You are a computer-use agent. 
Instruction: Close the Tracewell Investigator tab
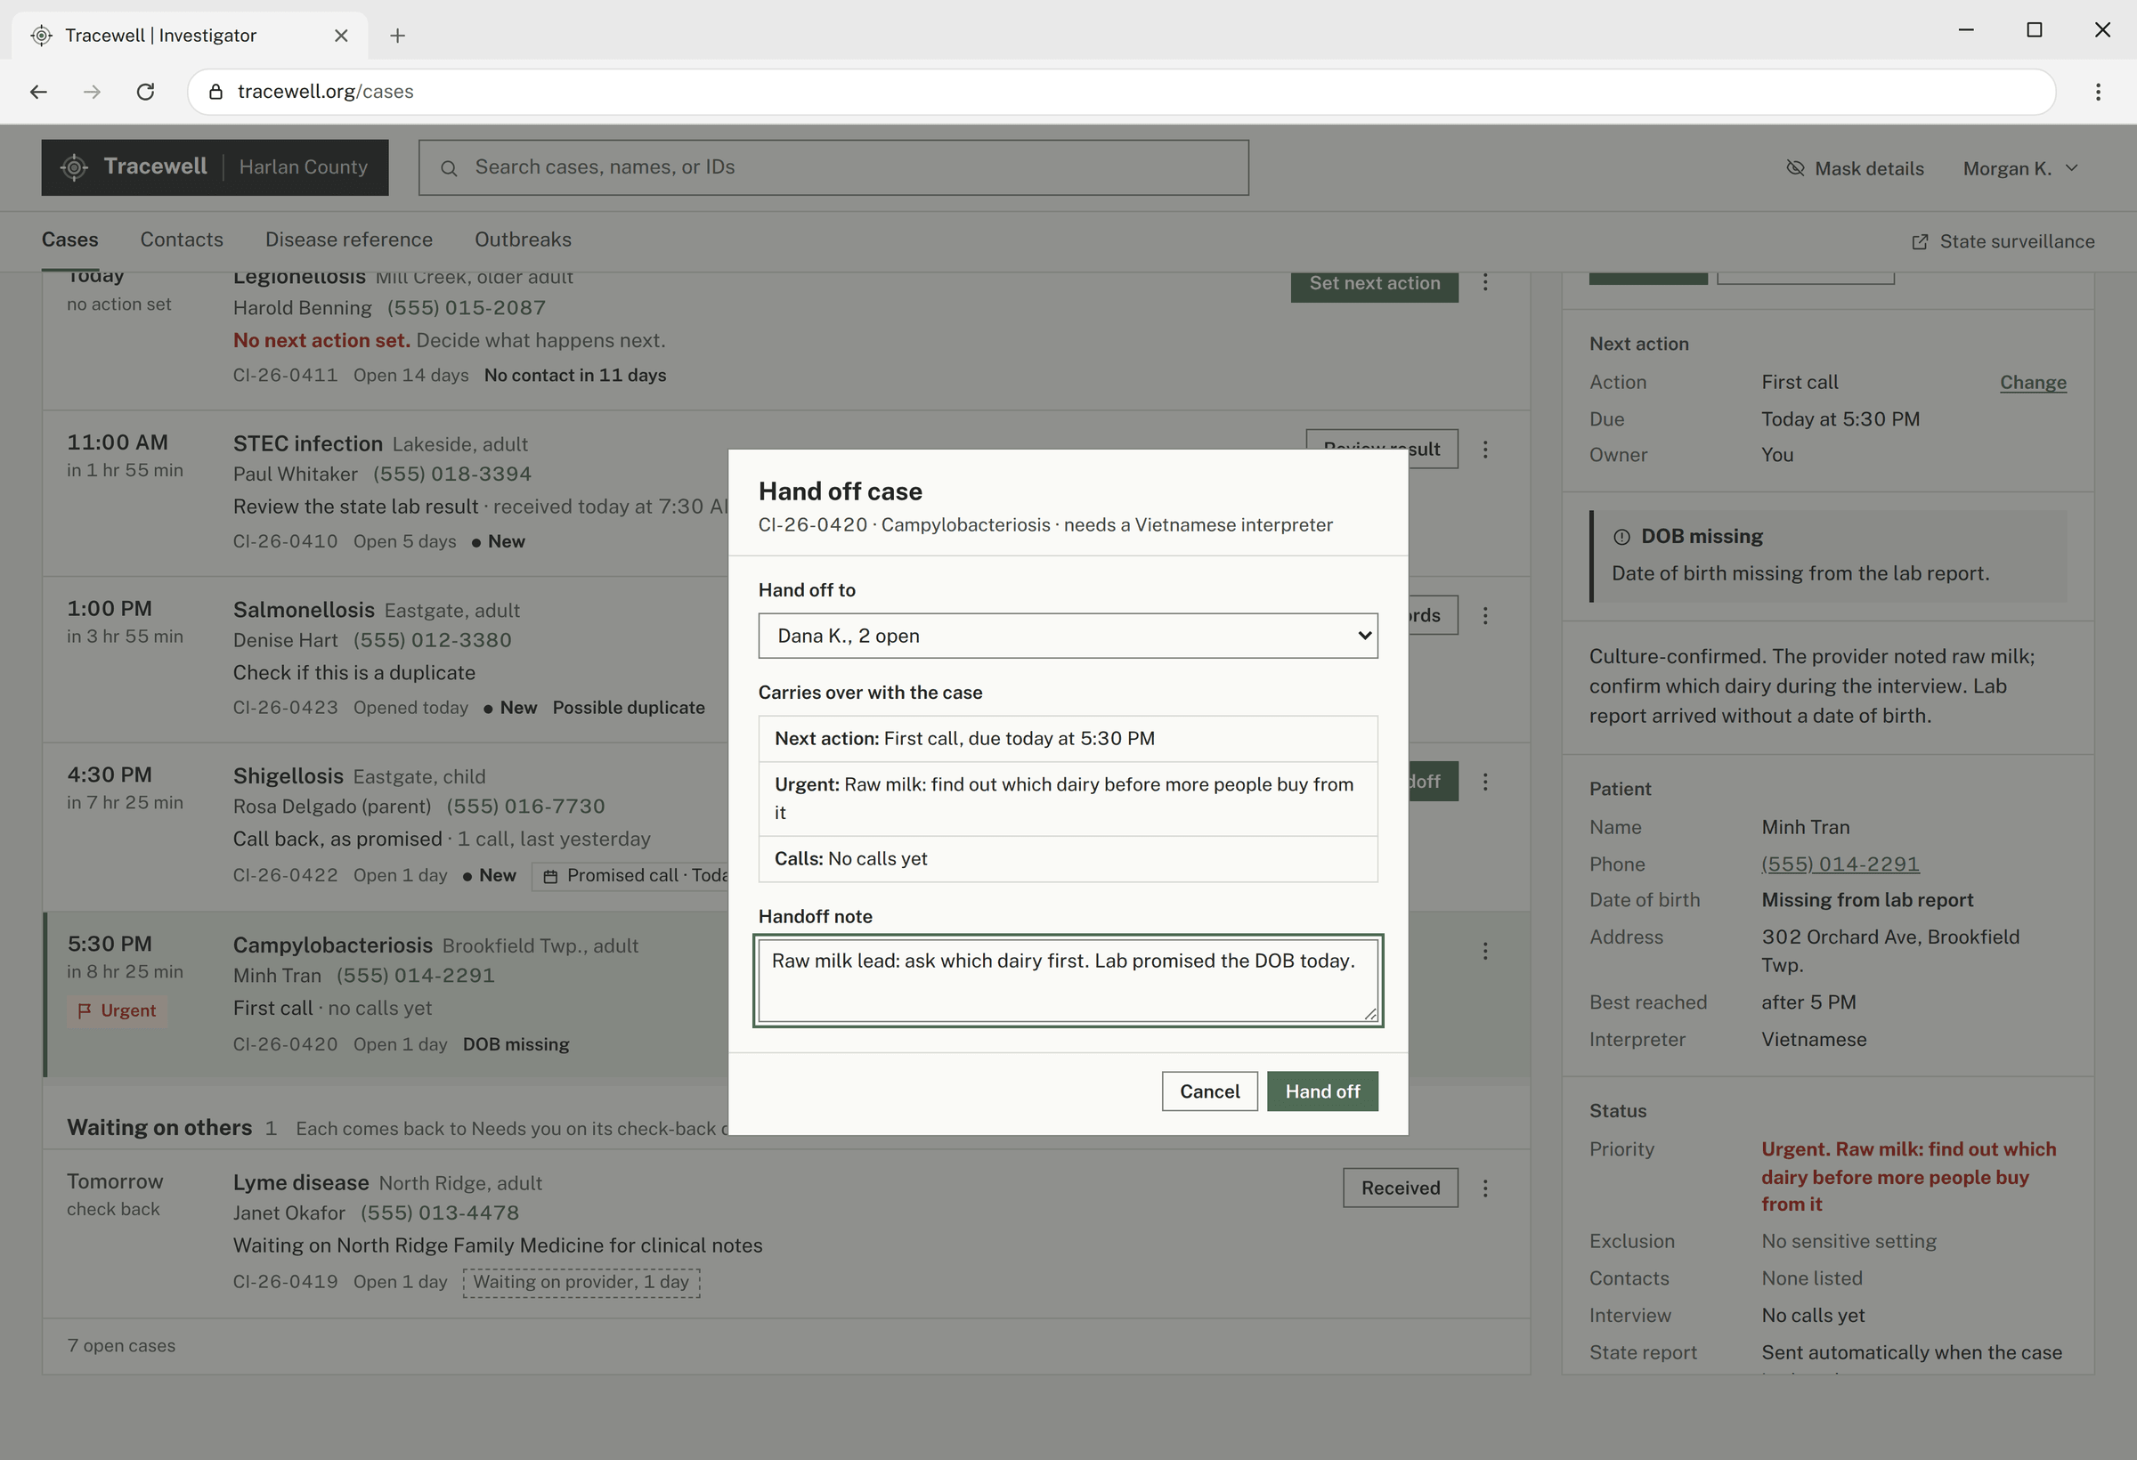click(x=341, y=35)
